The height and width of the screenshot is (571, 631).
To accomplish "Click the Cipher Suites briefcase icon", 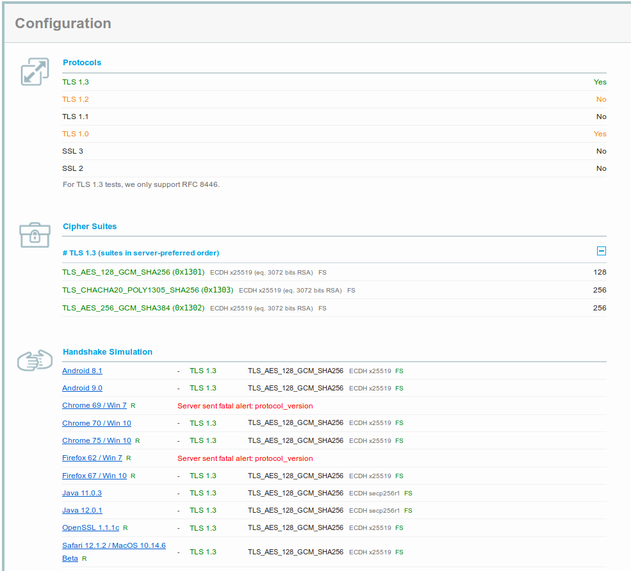I will (35, 235).
